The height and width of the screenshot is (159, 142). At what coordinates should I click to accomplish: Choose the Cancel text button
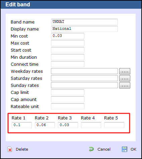(104, 149)
